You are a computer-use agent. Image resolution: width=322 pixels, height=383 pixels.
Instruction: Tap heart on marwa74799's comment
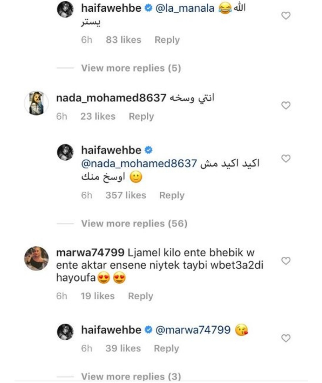(x=286, y=261)
